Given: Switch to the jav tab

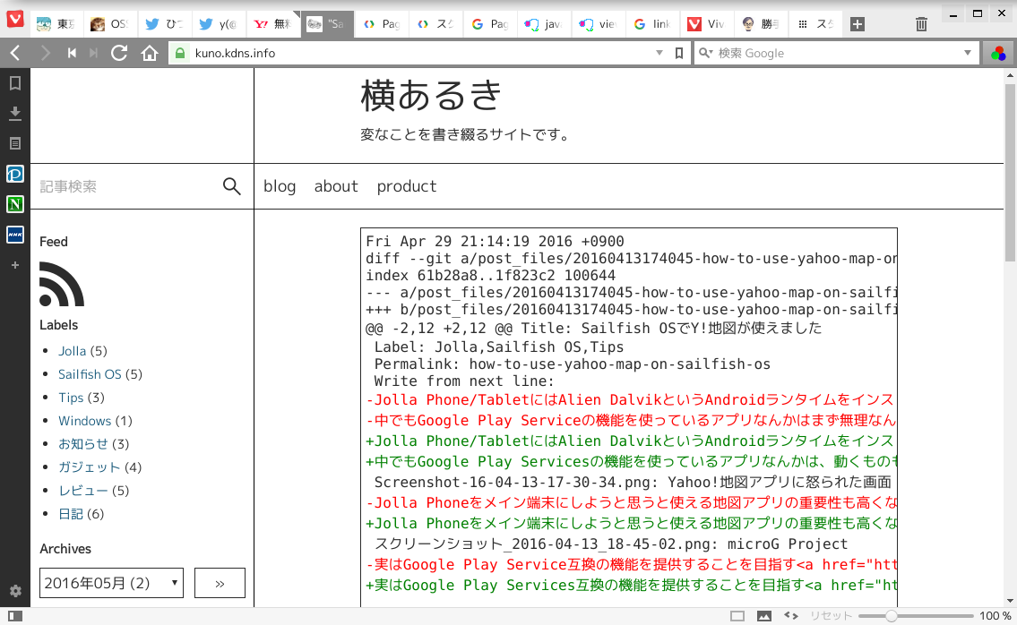Looking at the screenshot, I should click(x=544, y=24).
